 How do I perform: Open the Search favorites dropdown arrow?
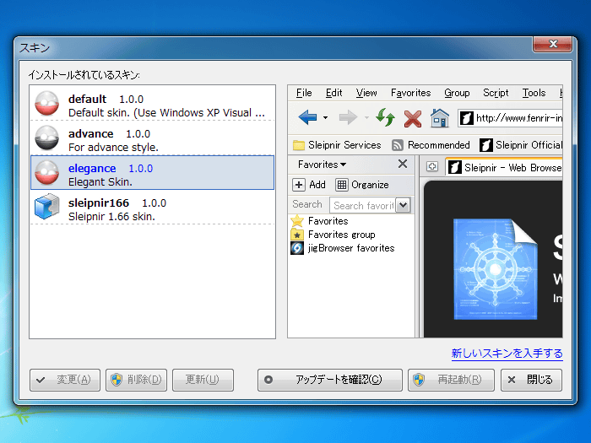pos(403,205)
